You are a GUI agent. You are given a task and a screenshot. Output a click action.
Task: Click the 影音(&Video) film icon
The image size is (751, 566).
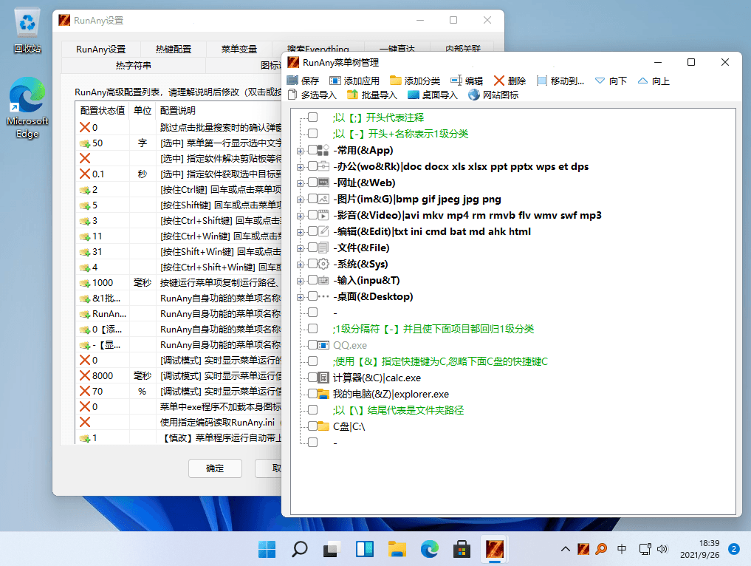323,215
